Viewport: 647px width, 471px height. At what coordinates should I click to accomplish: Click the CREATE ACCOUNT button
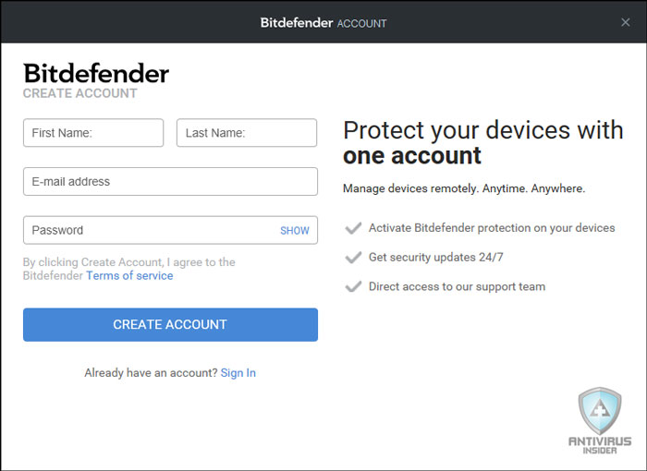click(170, 324)
